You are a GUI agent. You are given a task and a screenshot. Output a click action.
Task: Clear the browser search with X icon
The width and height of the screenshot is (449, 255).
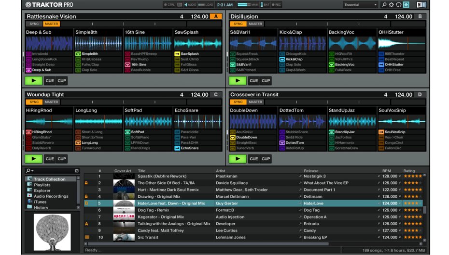pyautogui.click(x=77, y=171)
